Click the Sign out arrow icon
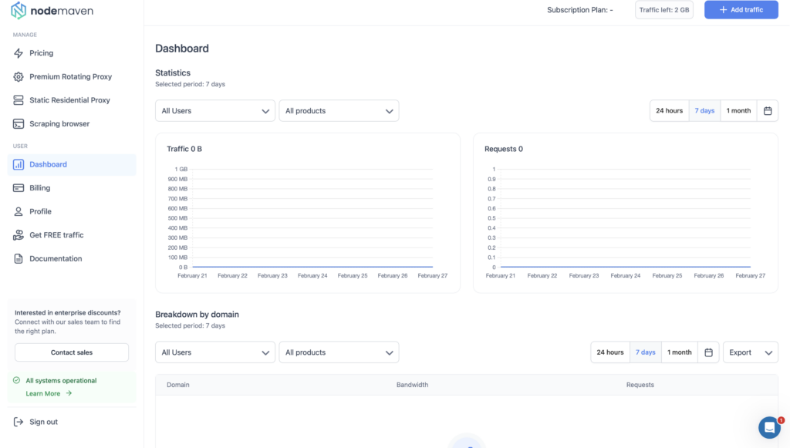Viewport: 790px width, 448px height. tap(19, 422)
